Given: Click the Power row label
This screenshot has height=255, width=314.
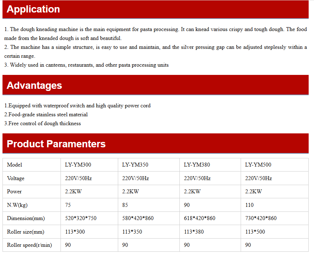Looking at the screenshot, I should click(x=14, y=192).
